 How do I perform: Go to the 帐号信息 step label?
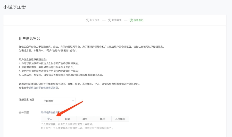95,20
